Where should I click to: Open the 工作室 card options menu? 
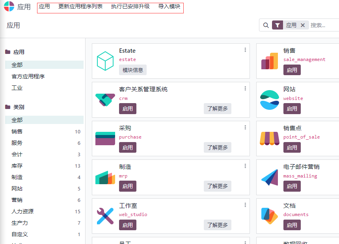point(245,205)
